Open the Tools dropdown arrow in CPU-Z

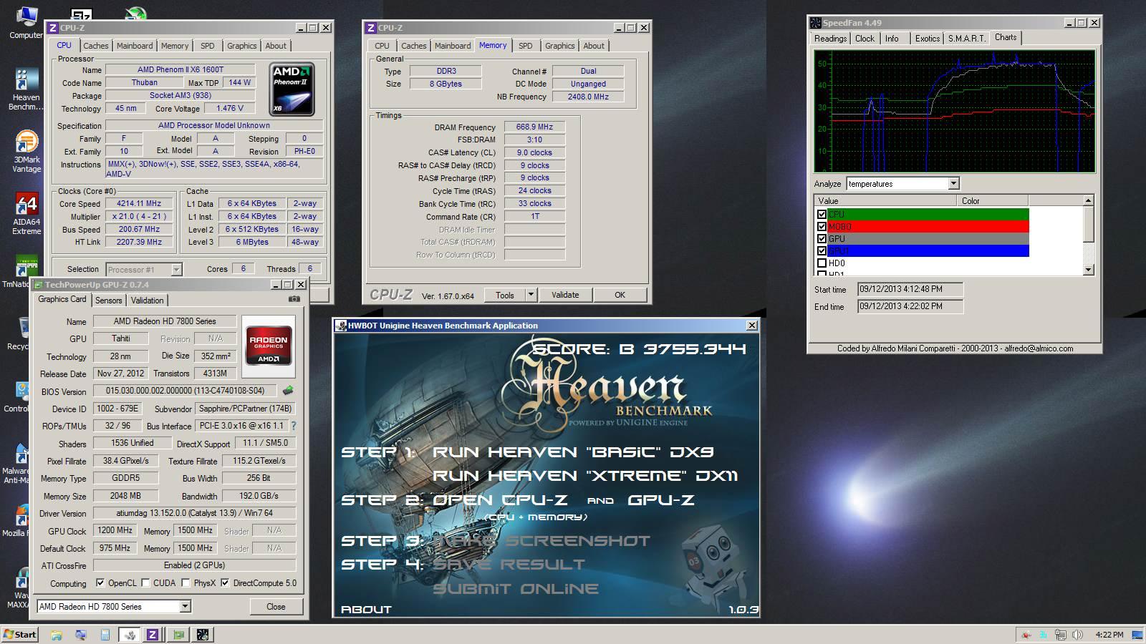531,295
